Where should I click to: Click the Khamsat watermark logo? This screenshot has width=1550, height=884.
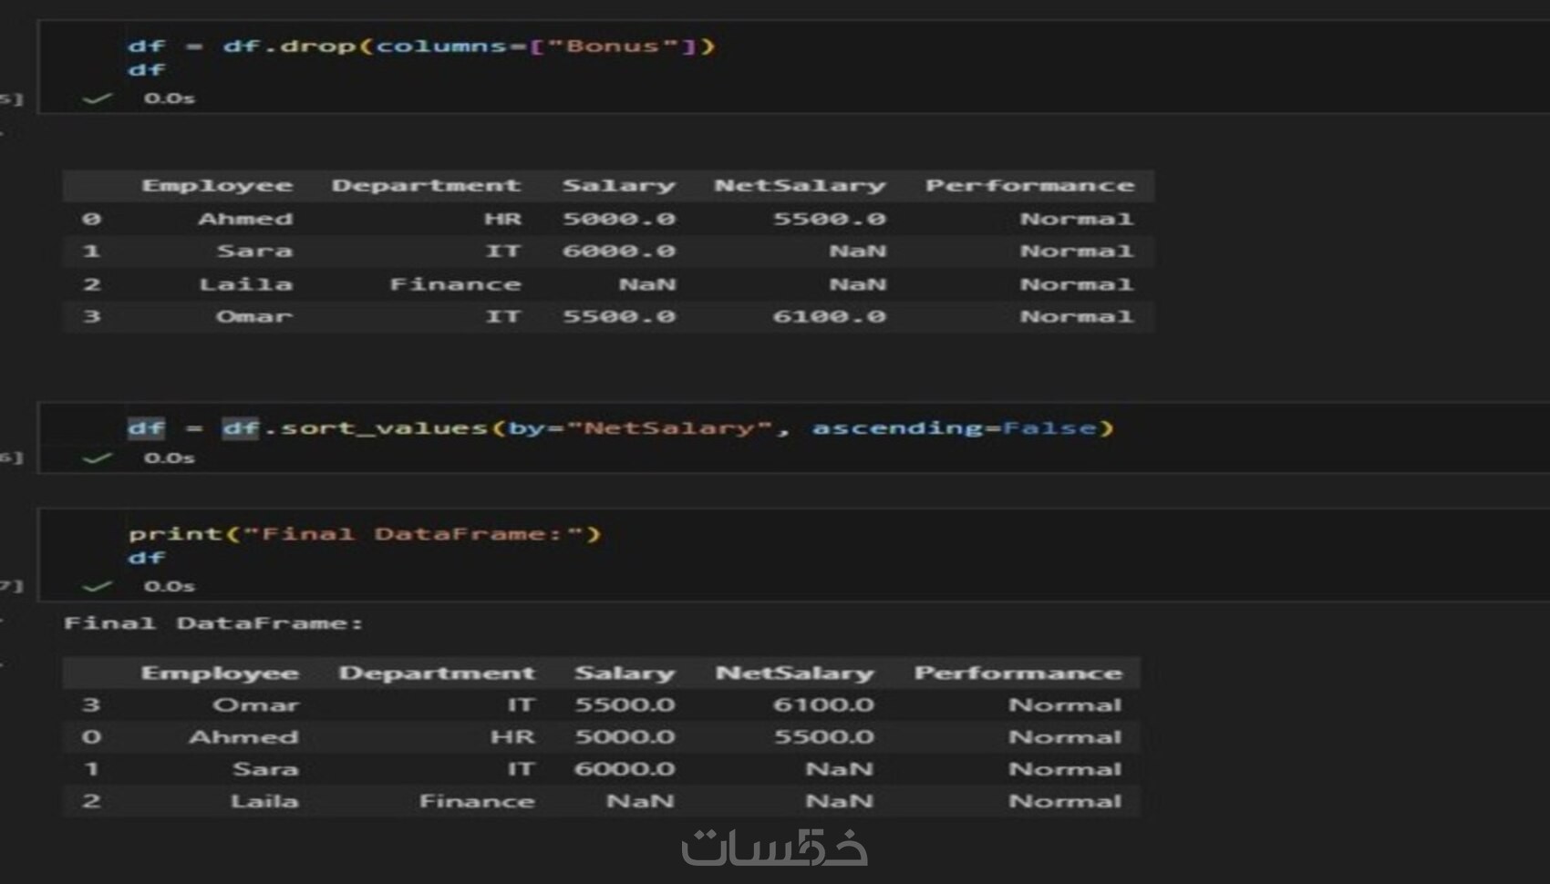(774, 848)
